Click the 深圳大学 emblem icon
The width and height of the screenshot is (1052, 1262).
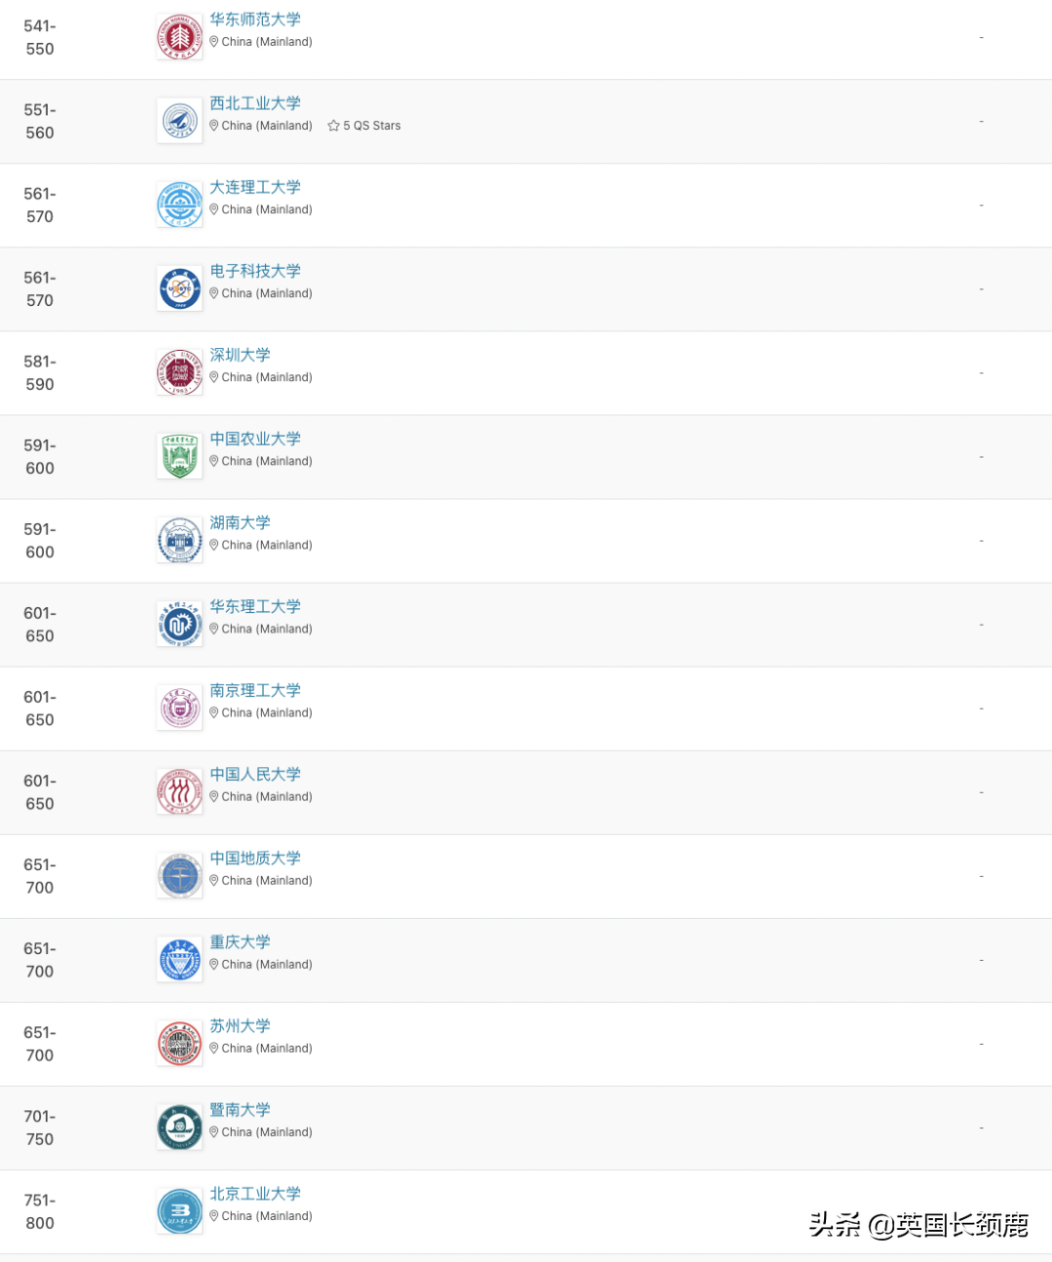[179, 373]
